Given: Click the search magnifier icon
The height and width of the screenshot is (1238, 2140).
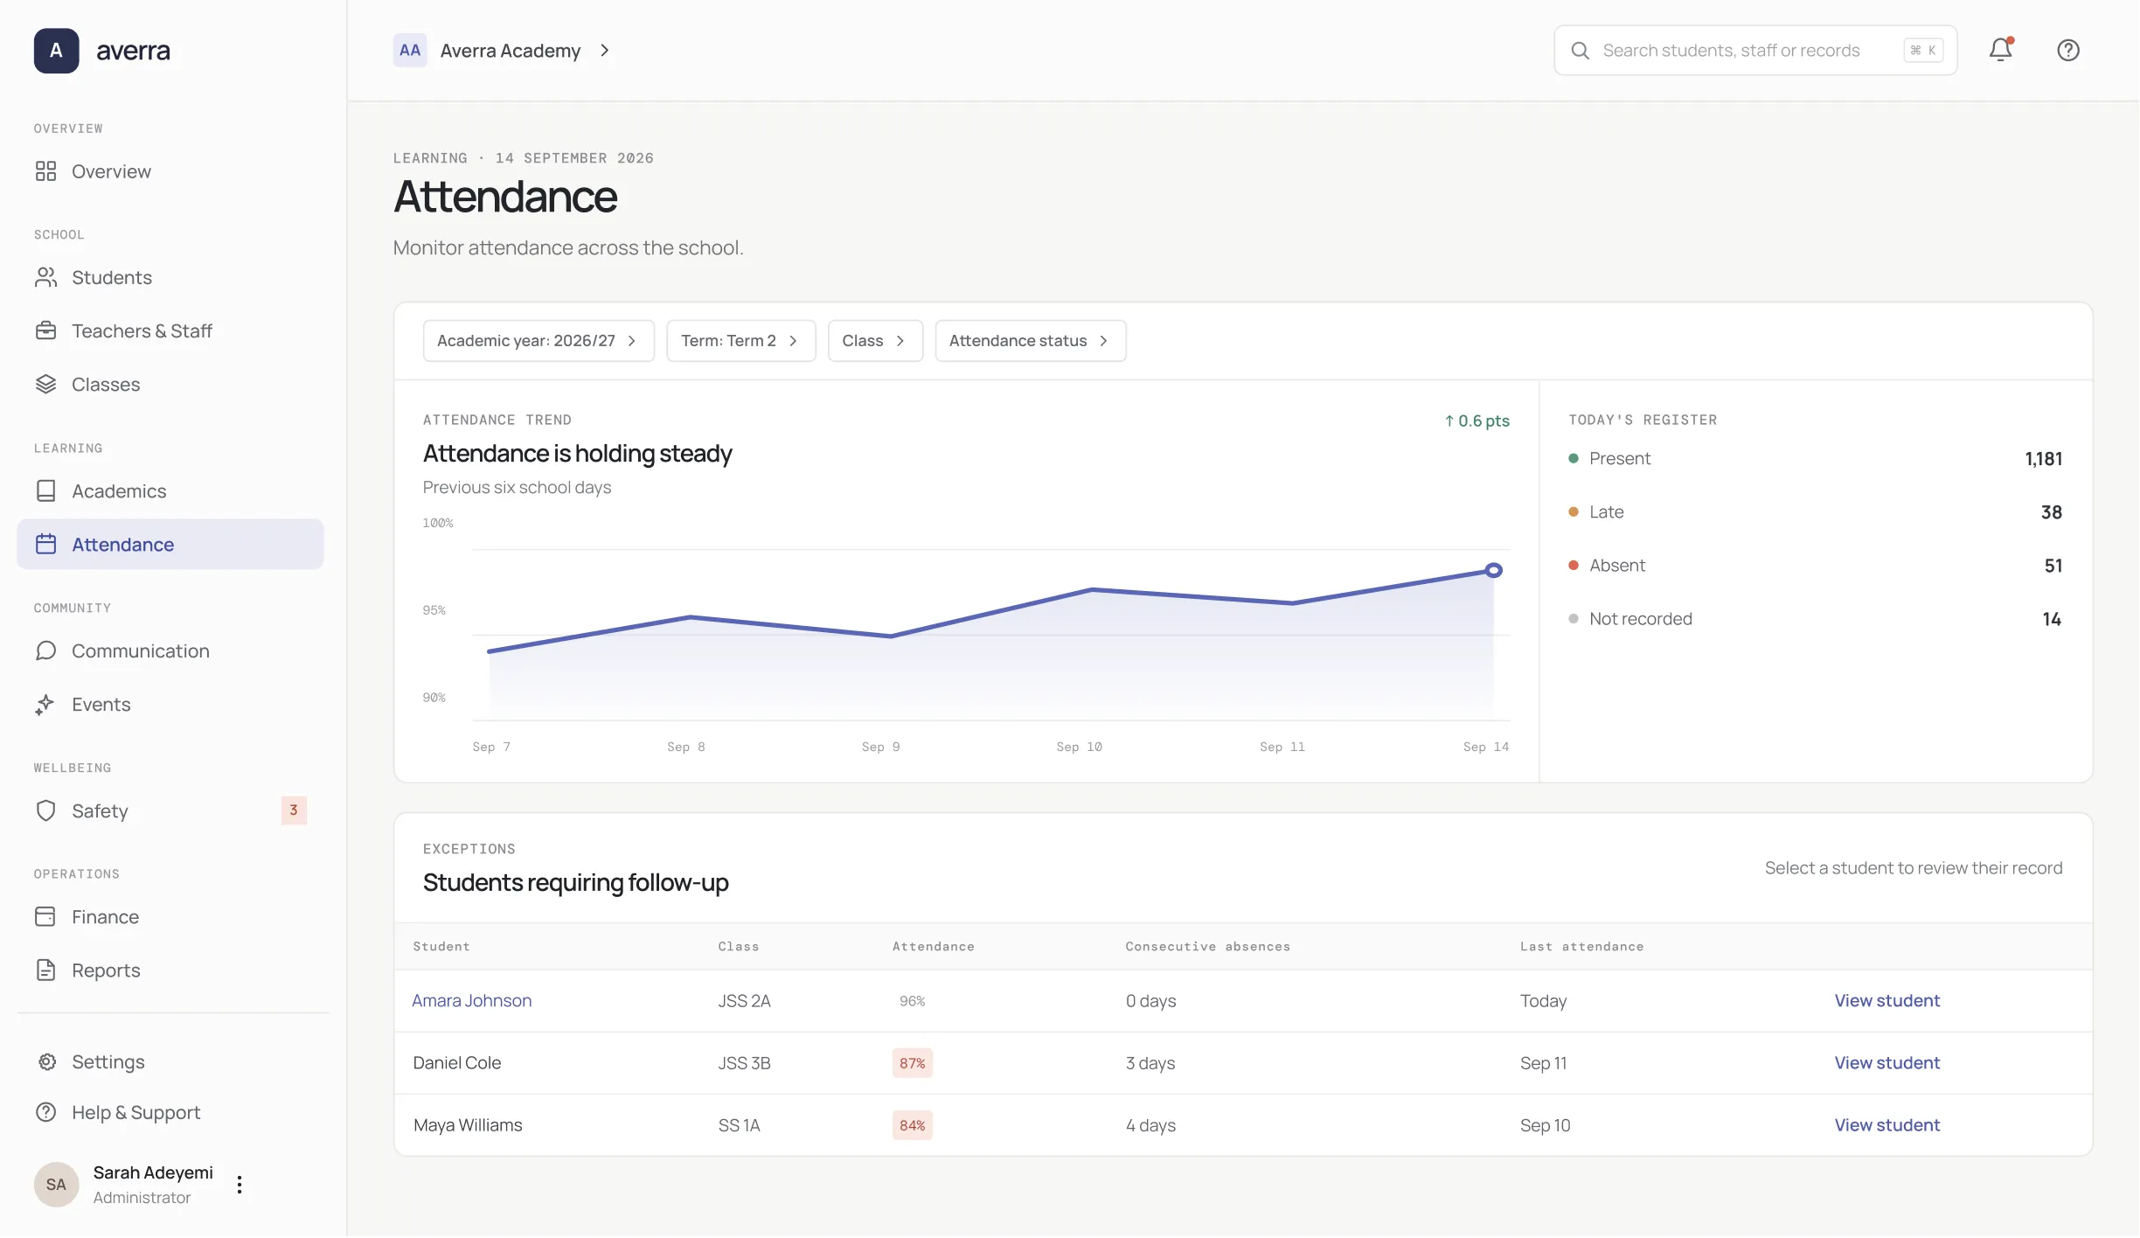Looking at the screenshot, I should click(x=1581, y=51).
